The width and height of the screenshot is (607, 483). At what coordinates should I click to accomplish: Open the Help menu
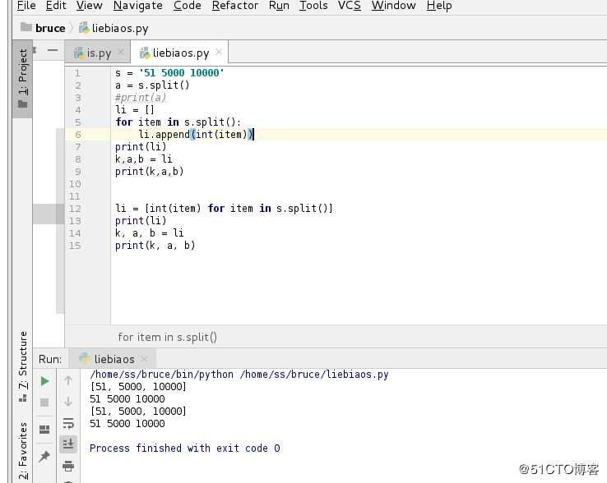coord(439,6)
